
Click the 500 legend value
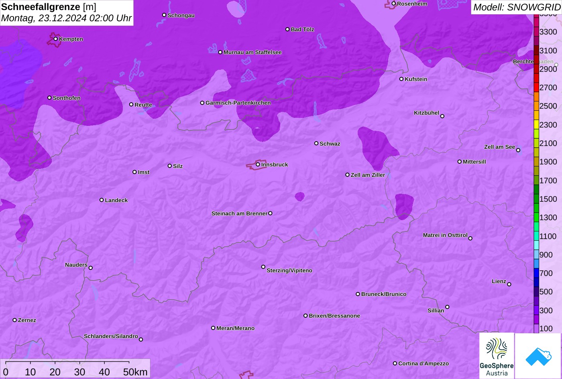pyautogui.click(x=546, y=292)
